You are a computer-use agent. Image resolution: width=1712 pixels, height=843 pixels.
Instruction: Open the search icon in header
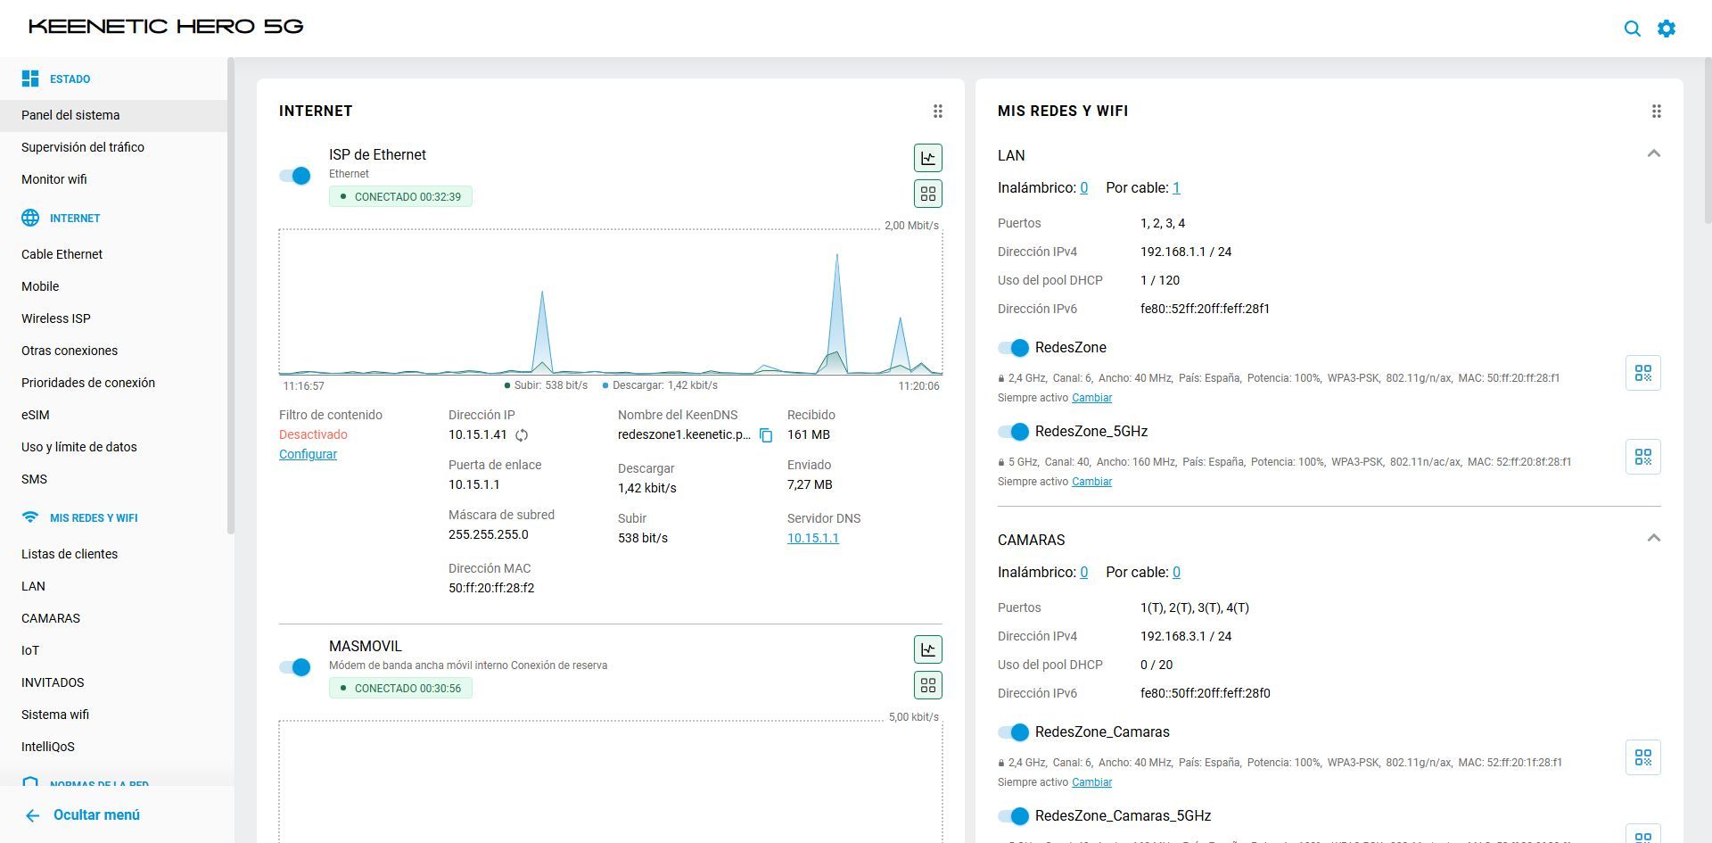coord(1632,29)
